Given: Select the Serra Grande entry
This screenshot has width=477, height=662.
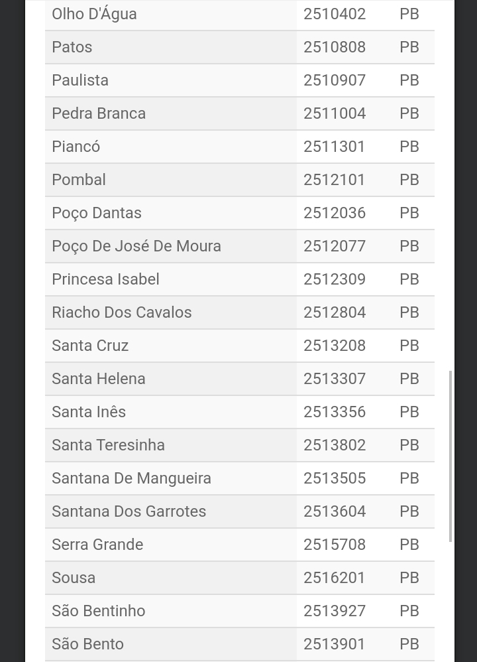Looking at the screenshot, I should point(97,545).
